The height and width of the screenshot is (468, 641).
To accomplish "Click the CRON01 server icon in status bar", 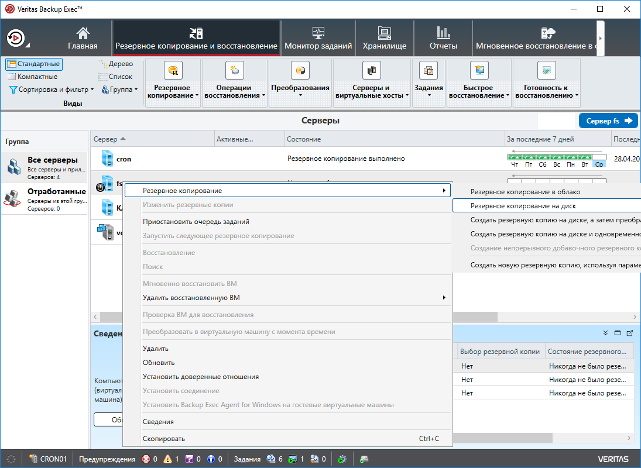I will click(x=33, y=459).
